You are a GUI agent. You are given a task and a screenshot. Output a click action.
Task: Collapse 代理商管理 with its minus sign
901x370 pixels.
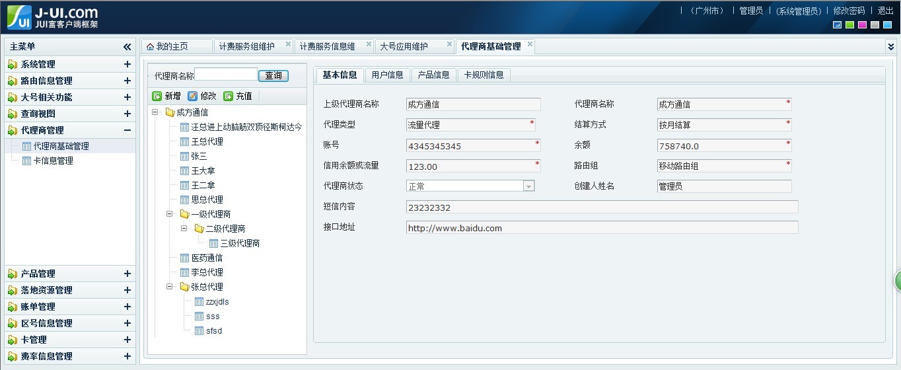tap(127, 130)
